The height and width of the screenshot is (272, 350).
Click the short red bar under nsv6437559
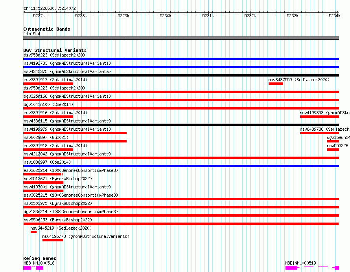click(x=276, y=84)
